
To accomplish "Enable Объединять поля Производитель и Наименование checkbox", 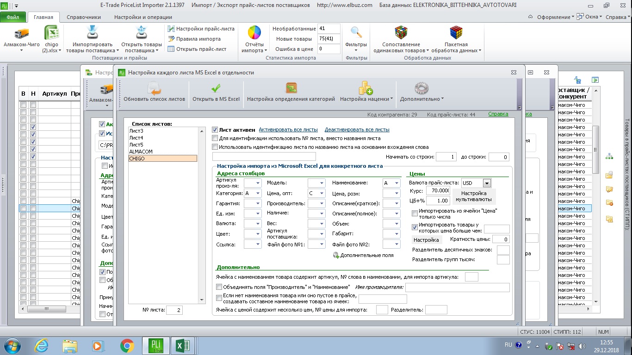I will coord(219,287).
